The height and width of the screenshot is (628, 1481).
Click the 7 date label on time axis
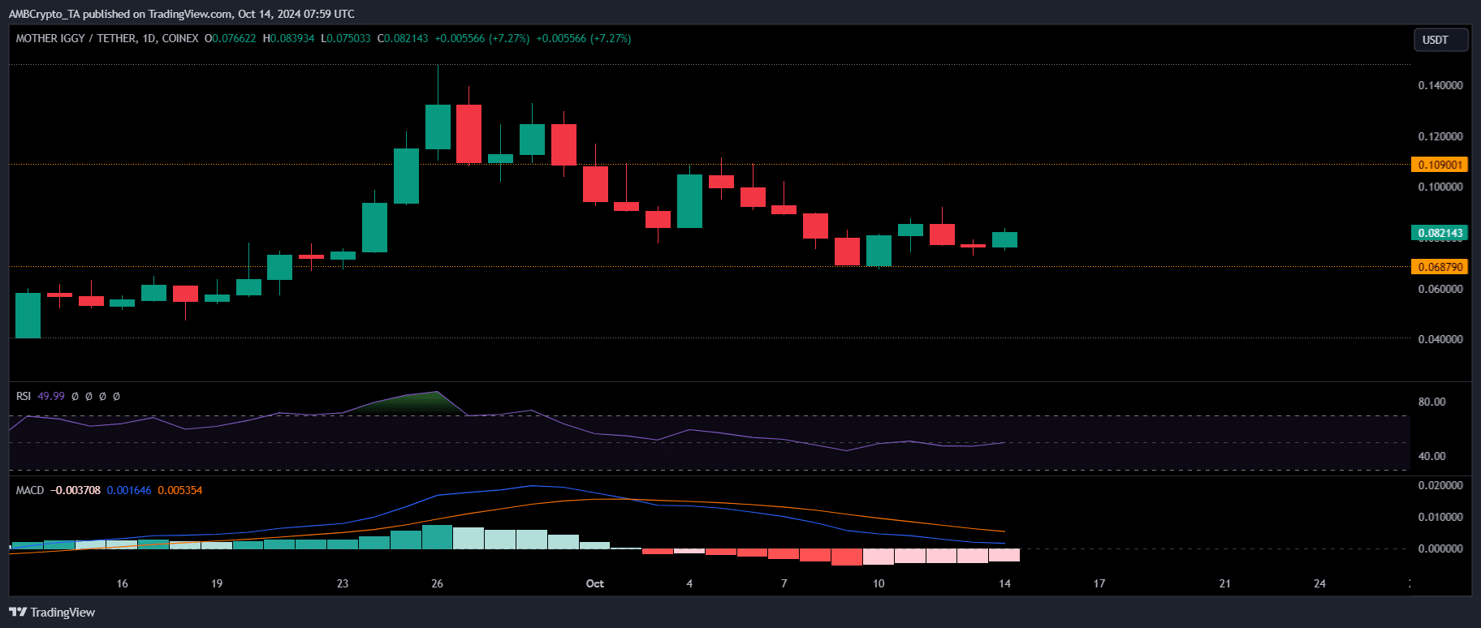[x=784, y=583]
